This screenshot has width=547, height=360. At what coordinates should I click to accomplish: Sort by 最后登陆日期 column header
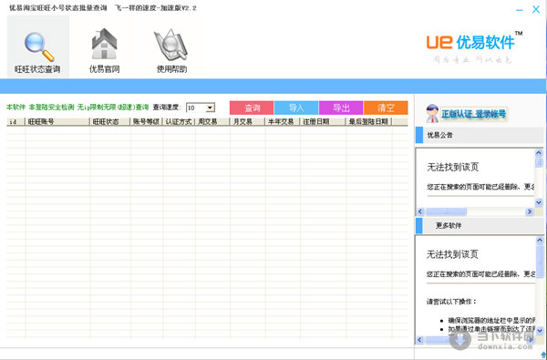(368, 122)
